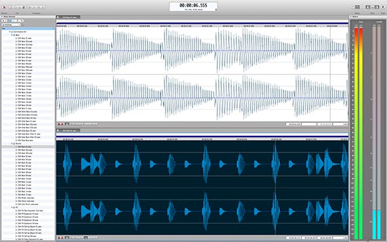Collapse the Media Browser panel header triangle
The height and width of the screenshot is (242, 387).
click(x=2, y=17)
